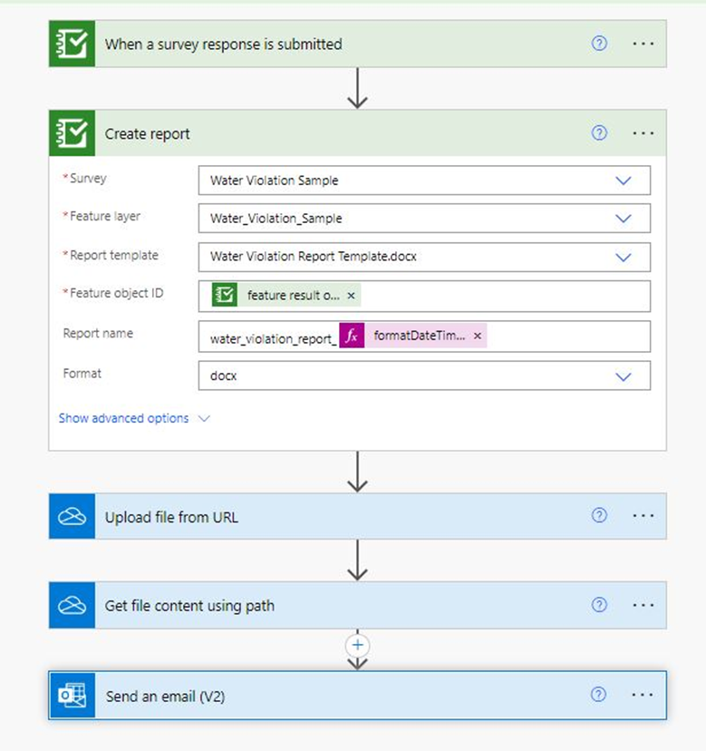This screenshot has height=751, width=706.
Task: Remove the formatDateTime expression token
Action: pos(478,336)
